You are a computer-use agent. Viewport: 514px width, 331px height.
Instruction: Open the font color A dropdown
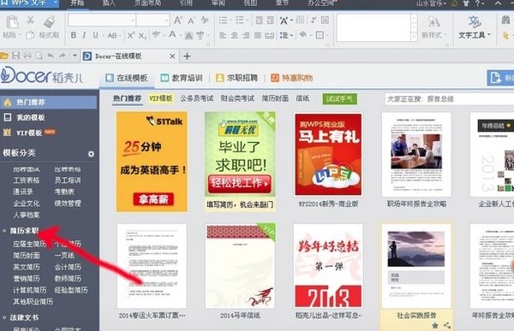tap(179, 35)
